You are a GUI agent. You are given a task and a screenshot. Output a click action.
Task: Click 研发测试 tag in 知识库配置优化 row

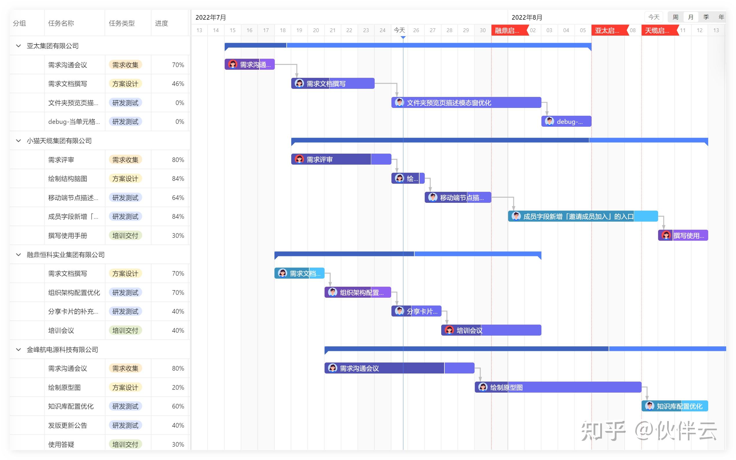[x=125, y=406]
